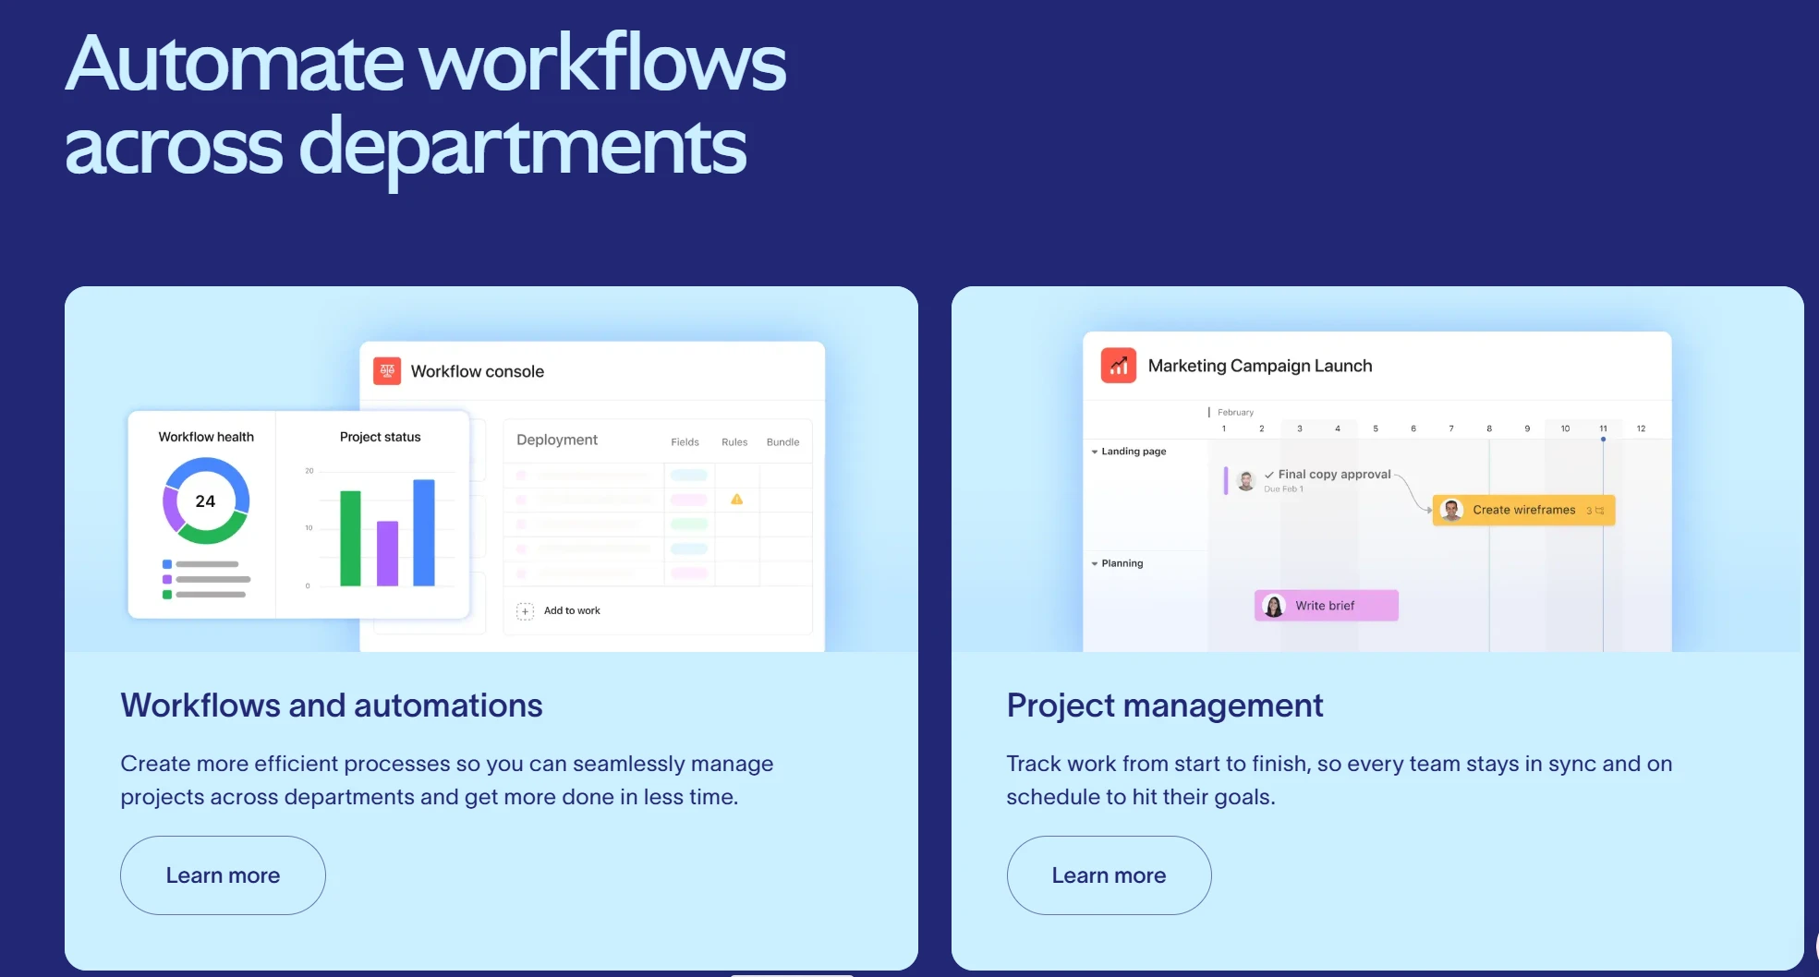Viewport: 1819px width, 977px height.
Task: Click the blue legend swatch under Workflow health
Action: pos(167,564)
